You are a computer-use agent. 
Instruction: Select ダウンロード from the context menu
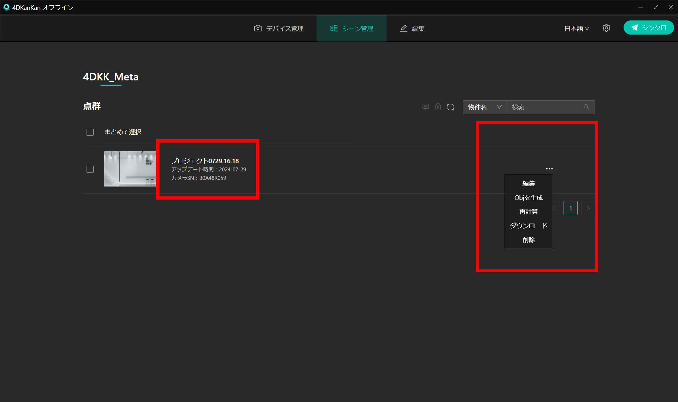pos(528,226)
